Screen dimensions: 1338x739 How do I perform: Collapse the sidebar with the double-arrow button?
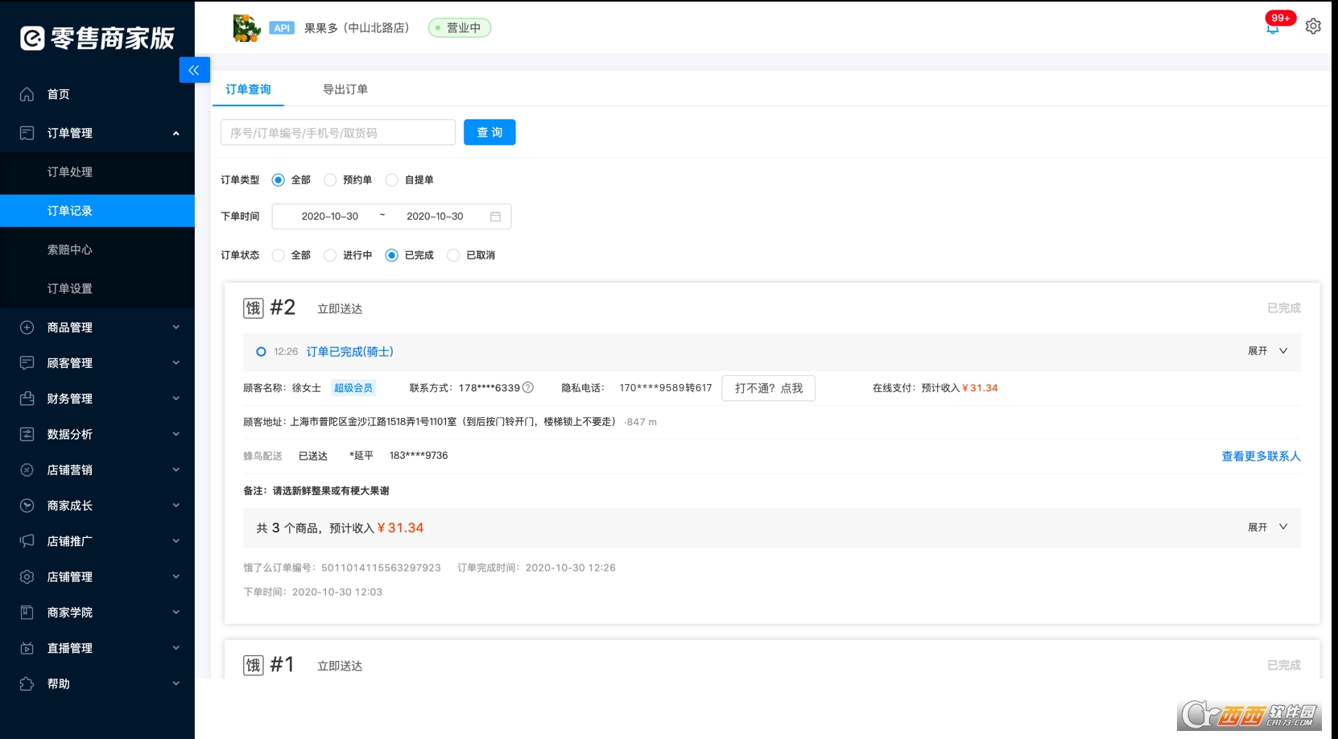coord(194,70)
